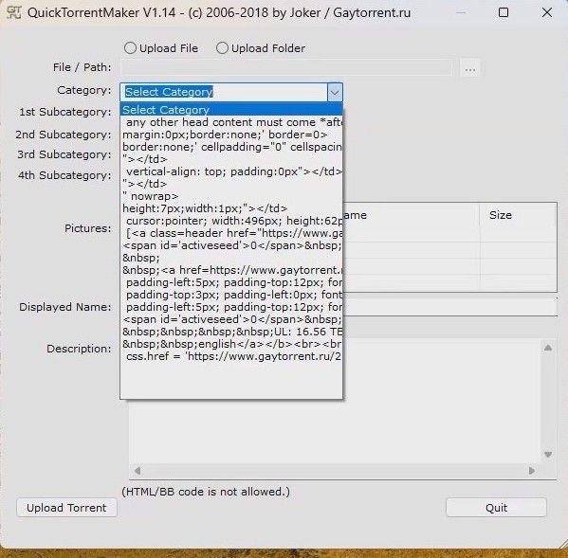Click the Upload Torrent button
Image resolution: width=568 pixels, height=558 pixels.
[x=66, y=508]
